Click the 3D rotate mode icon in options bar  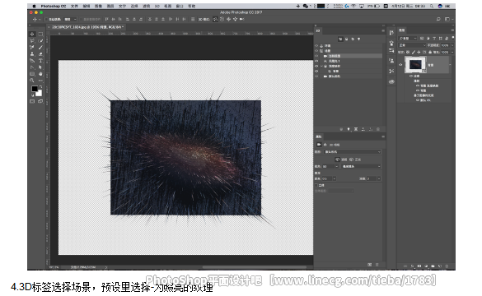[215, 19]
